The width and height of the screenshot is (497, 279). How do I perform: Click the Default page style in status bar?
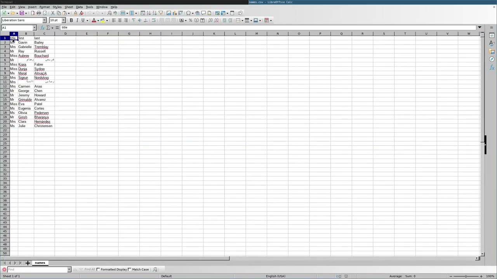[x=167, y=276]
